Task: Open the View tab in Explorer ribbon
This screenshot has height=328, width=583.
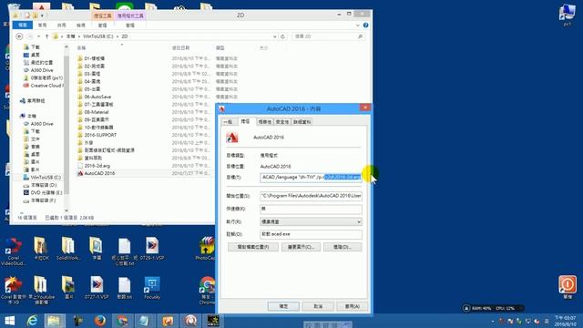Action: (x=81, y=25)
